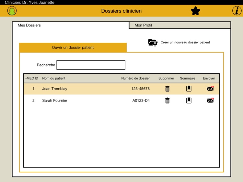The height and width of the screenshot is (182, 243).
Task: Open the information icon in header
Action: tap(237, 11)
